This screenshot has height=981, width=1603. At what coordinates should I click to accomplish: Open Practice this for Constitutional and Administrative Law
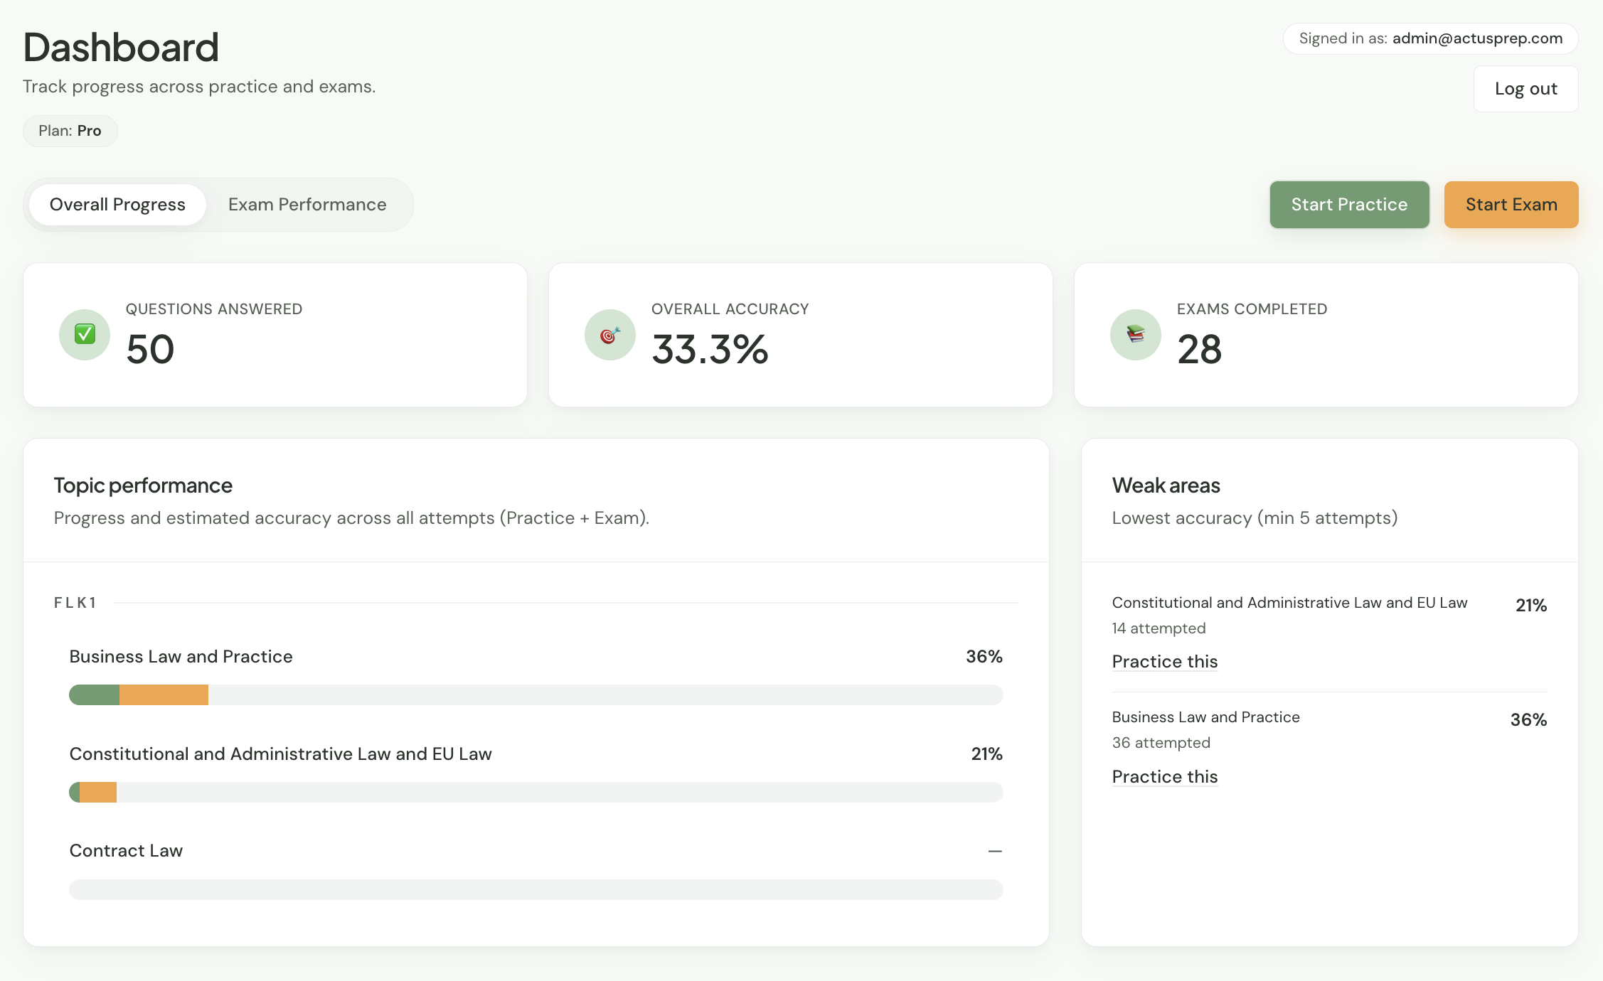click(x=1164, y=661)
